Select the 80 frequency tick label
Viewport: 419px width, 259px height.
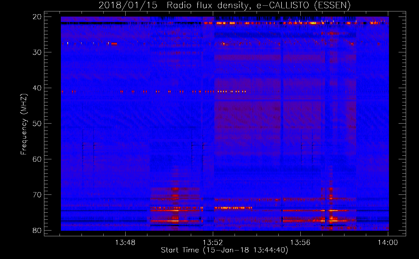click(37, 231)
